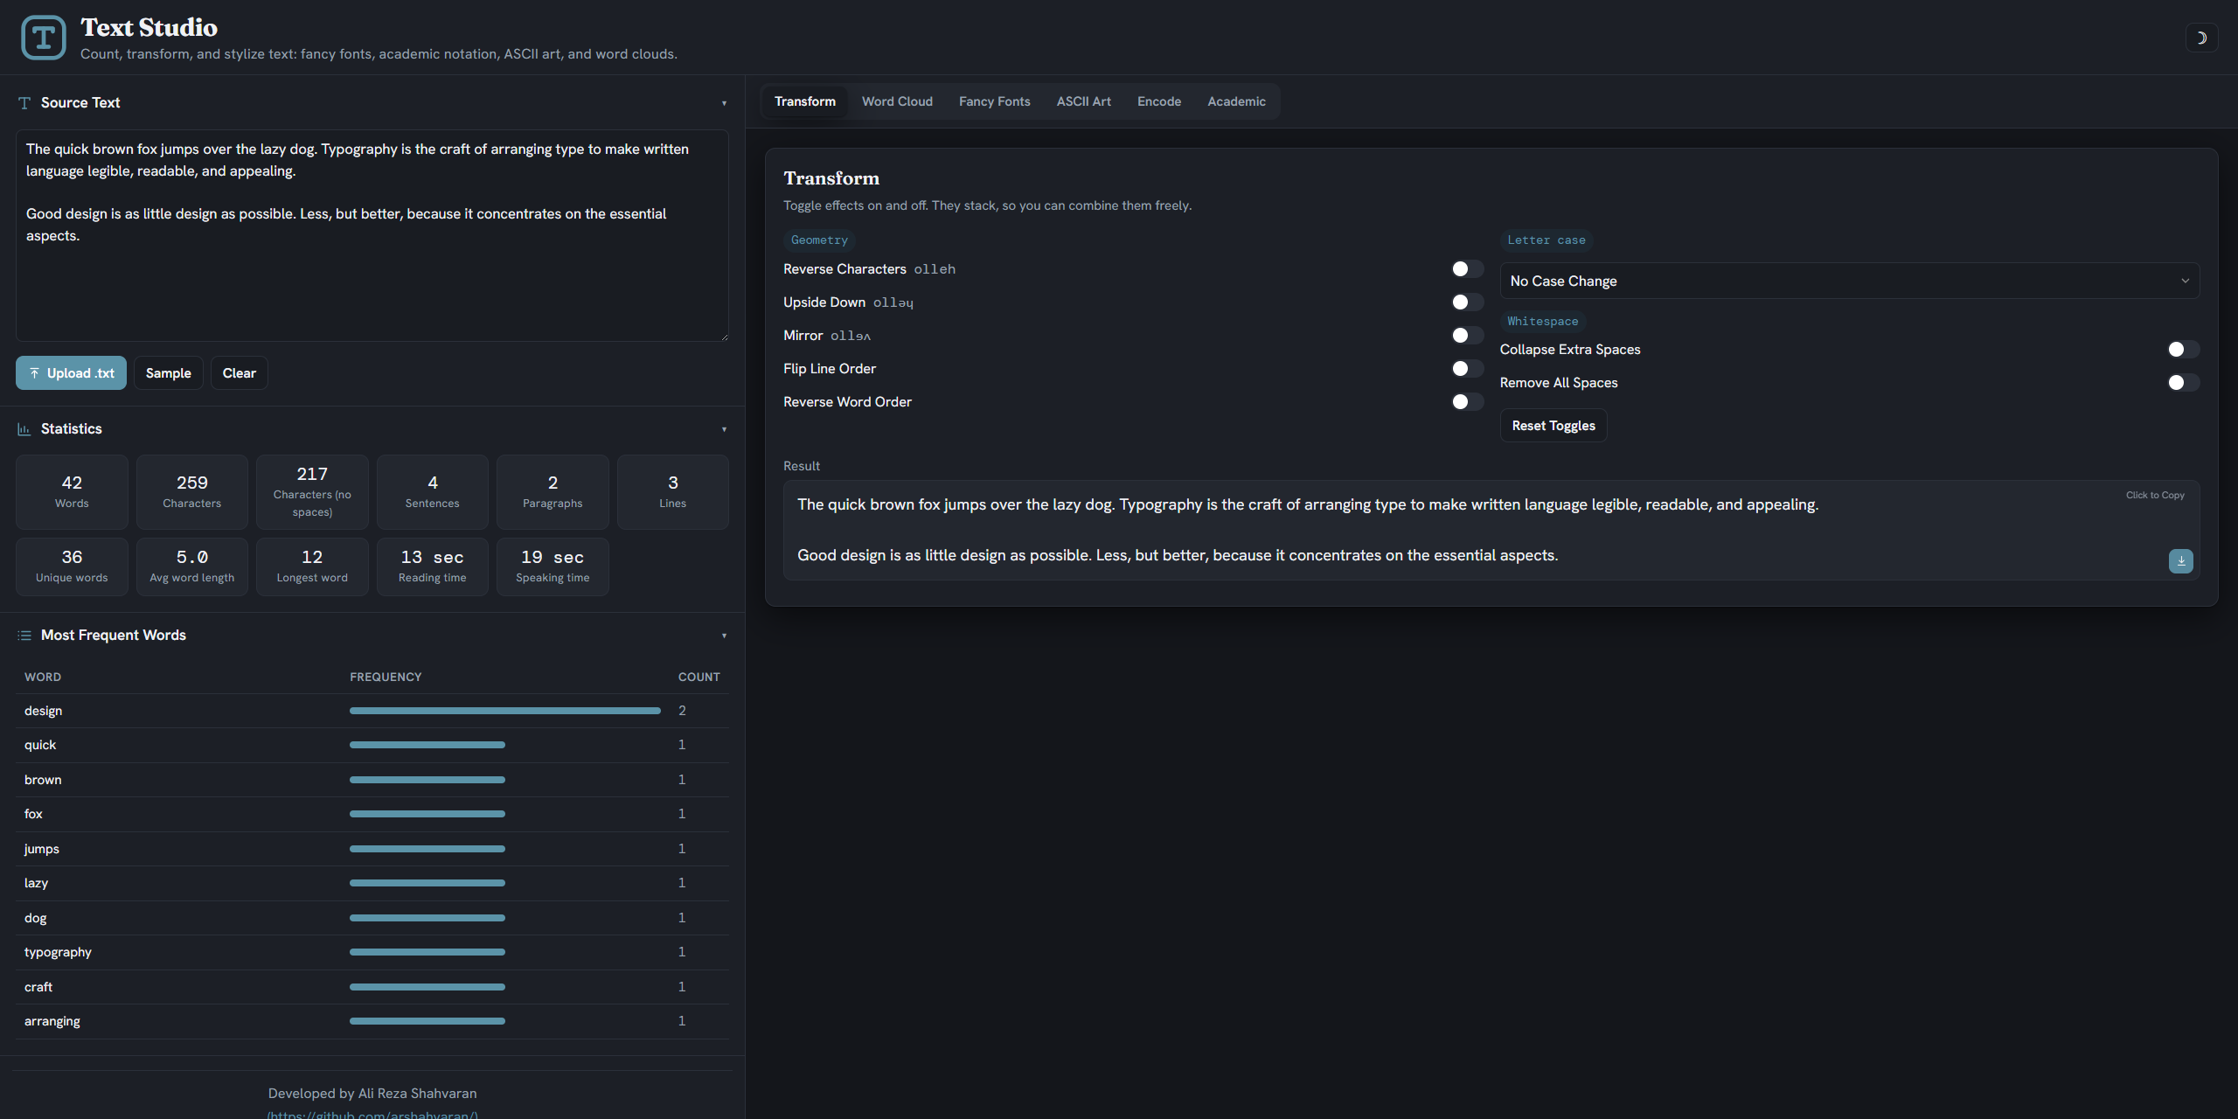The image size is (2238, 1119).
Task: Switch on Reverse Word Order
Action: 1467,402
